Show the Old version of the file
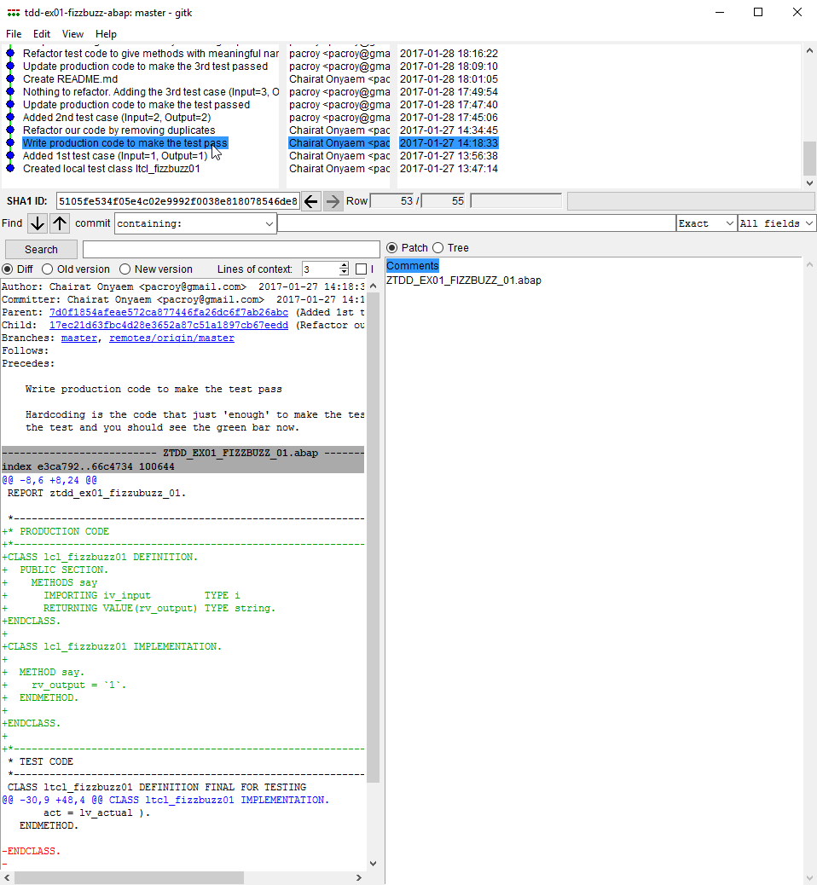 (48, 269)
